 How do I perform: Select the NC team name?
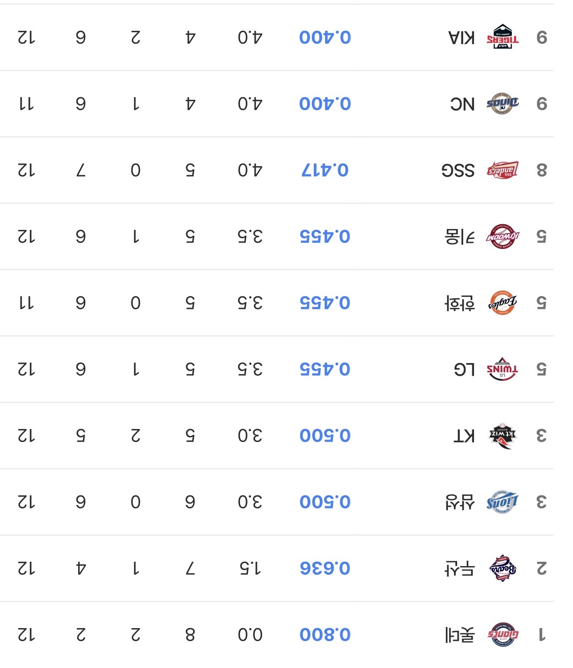click(462, 104)
